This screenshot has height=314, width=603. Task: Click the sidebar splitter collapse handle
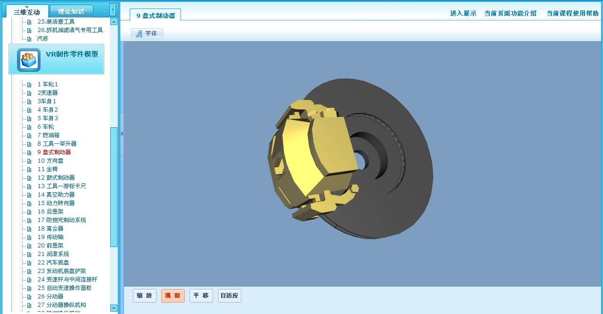click(x=122, y=134)
